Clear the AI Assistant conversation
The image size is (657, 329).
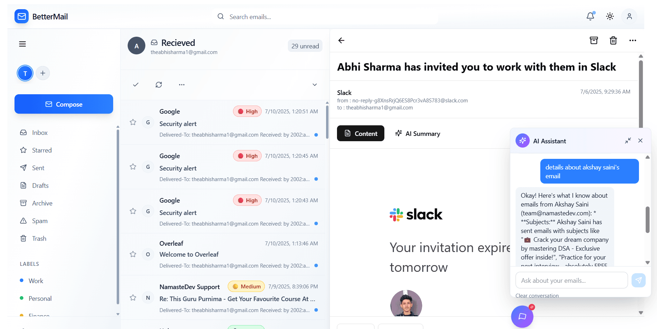click(537, 295)
